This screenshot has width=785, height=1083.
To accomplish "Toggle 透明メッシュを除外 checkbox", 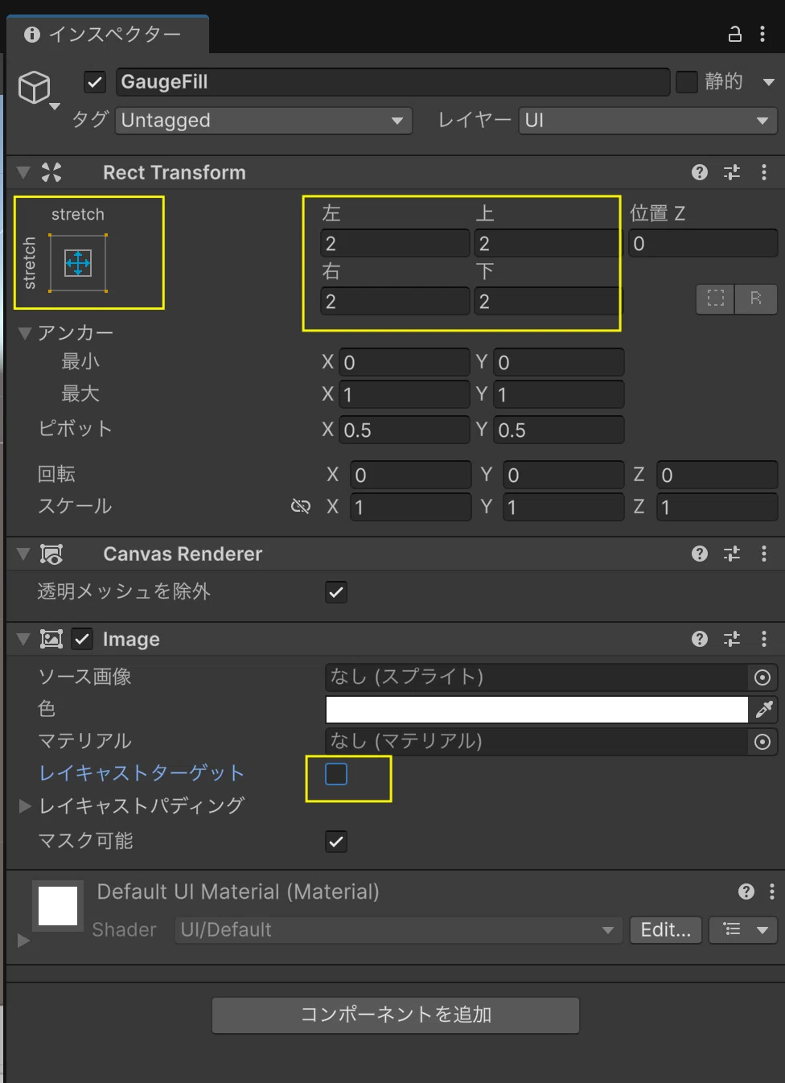I will coord(336,592).
